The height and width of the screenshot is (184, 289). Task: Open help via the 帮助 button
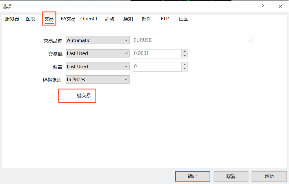pos(269,176)
